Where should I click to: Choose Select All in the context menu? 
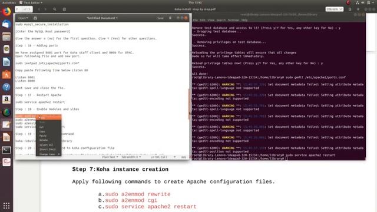point(48,145)
